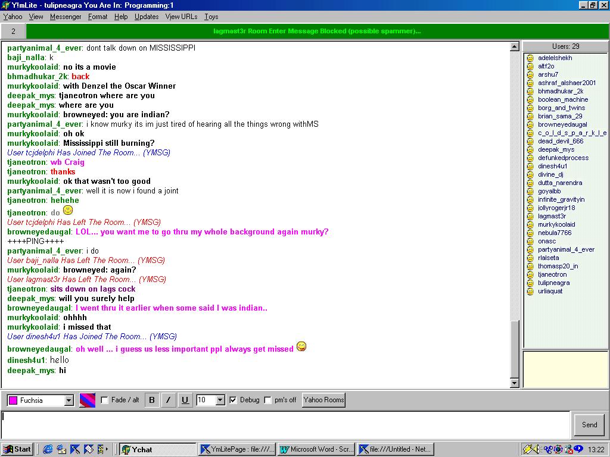
Task: Select user tulipneagra in user list
Action: pos(553,283)
